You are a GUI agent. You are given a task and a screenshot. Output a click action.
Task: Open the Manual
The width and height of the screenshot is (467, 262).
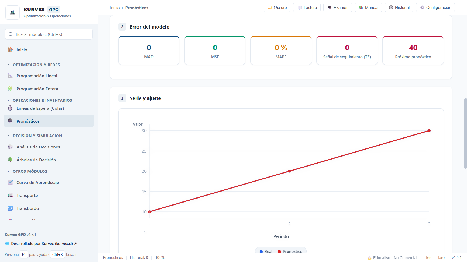pos(368,8)
